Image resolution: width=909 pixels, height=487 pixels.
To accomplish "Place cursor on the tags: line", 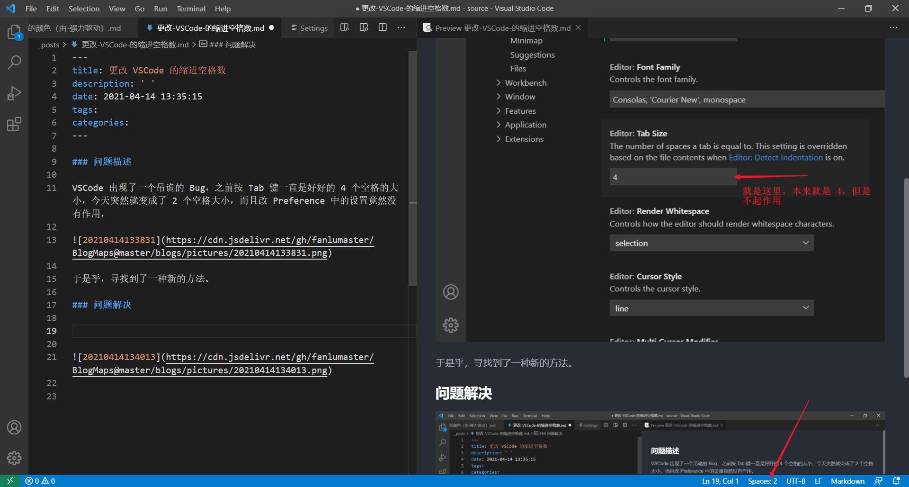I will click(x=85, y=109).
